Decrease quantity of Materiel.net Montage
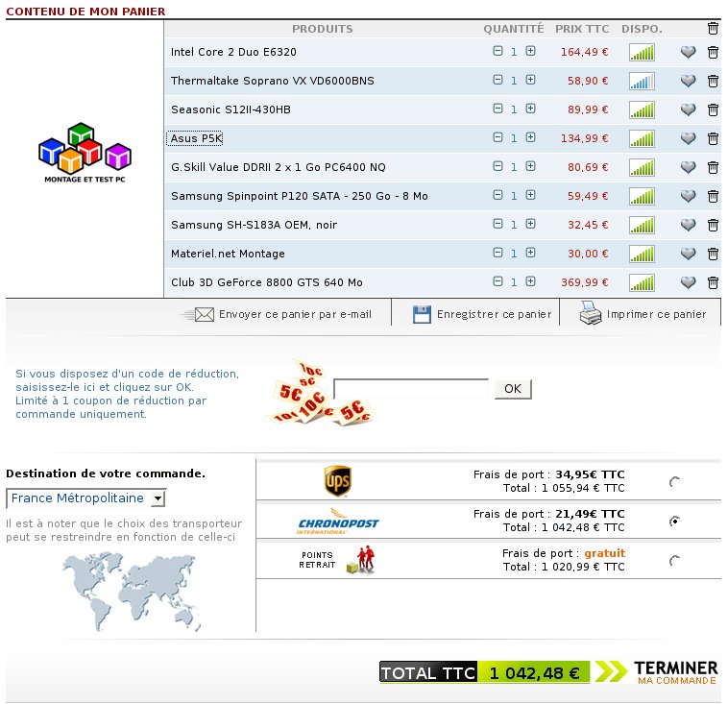 (497, 253)
